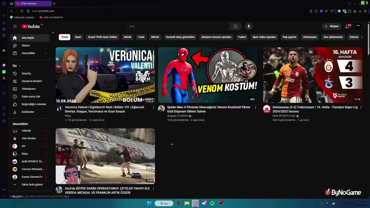Click the Oluştur create button
Screen dimensions: 370x208
(332, 26)
